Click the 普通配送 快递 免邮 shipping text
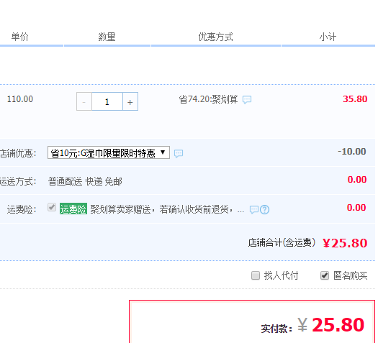The image size is (378, 343). click(85, 181)
